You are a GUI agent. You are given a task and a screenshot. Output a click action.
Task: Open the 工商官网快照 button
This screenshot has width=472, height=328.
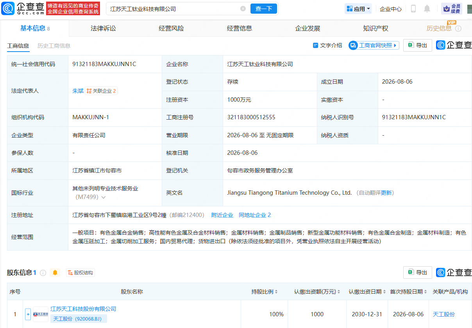(374, 45)
